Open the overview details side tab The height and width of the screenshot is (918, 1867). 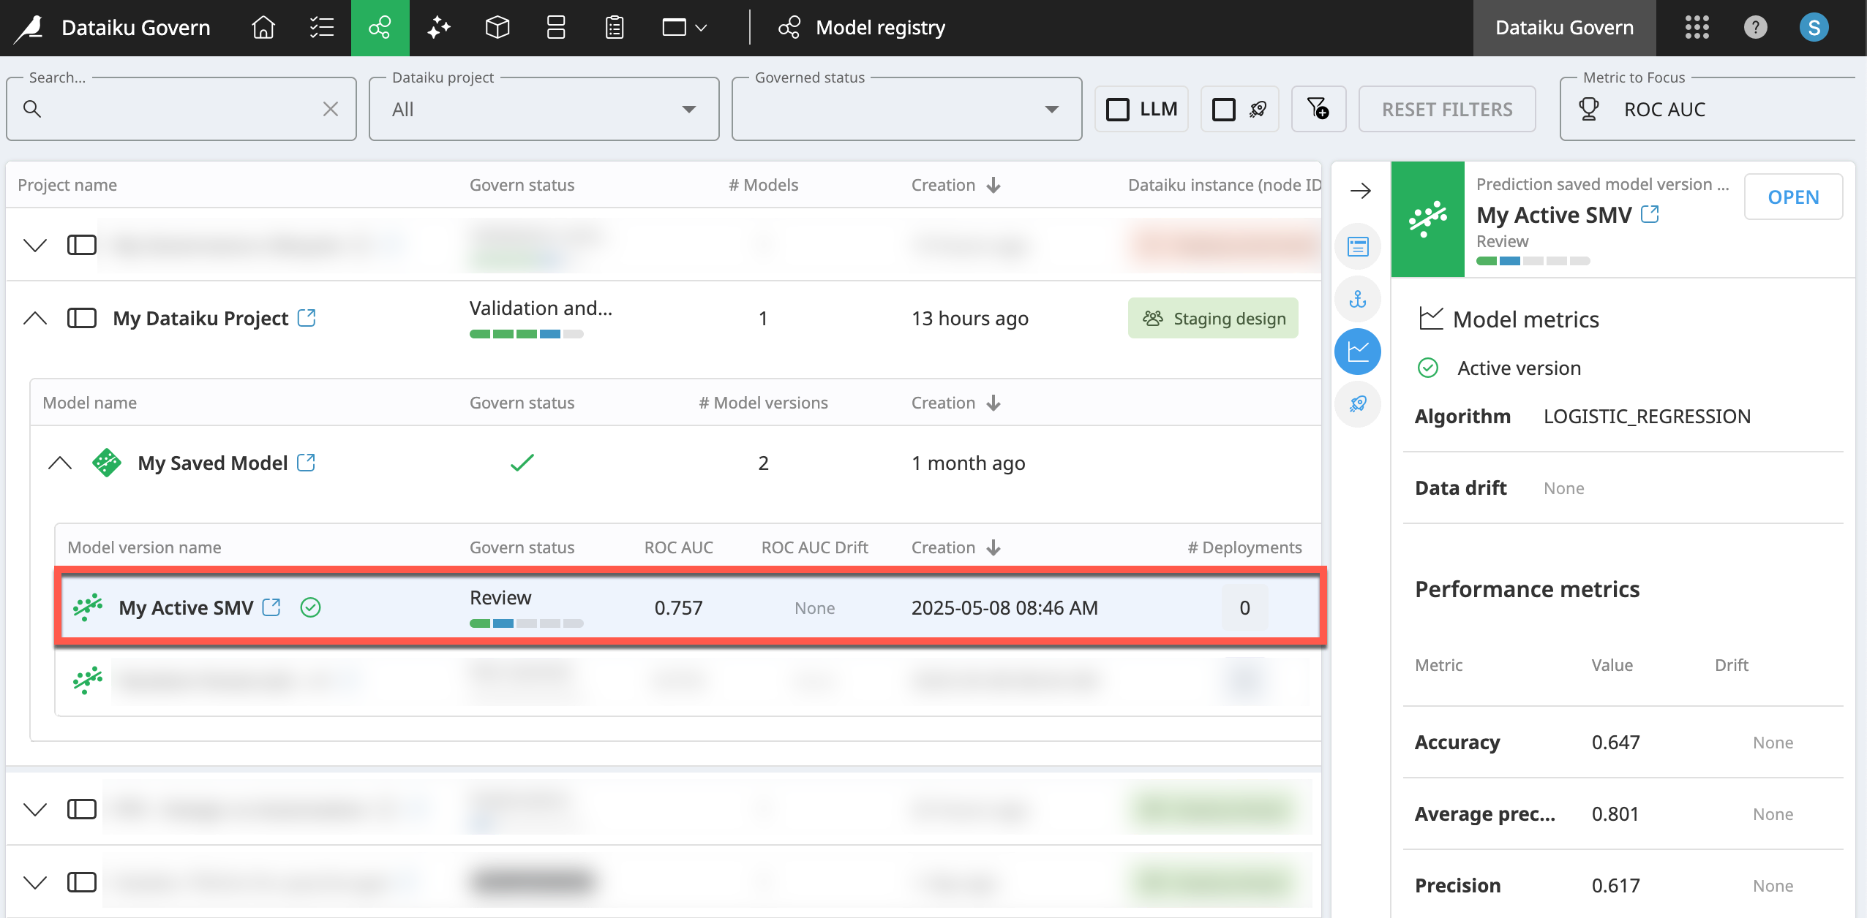click(1358, 247)
